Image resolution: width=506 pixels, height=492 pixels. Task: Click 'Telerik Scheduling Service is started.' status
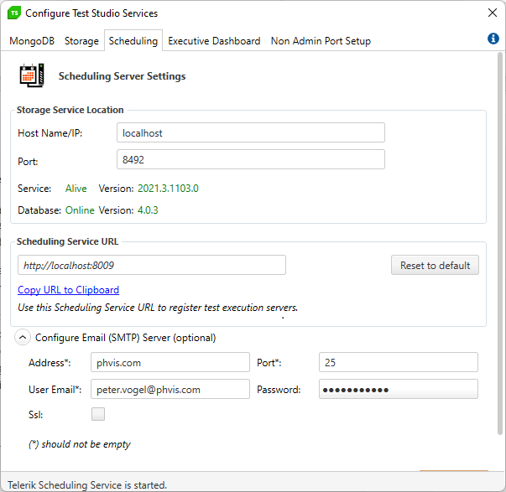click(87, 485)
